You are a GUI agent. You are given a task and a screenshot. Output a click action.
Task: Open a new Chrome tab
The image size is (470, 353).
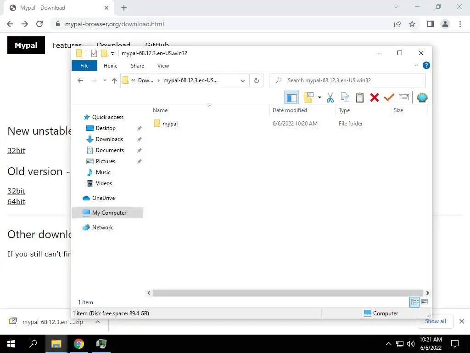pos(124,8)
